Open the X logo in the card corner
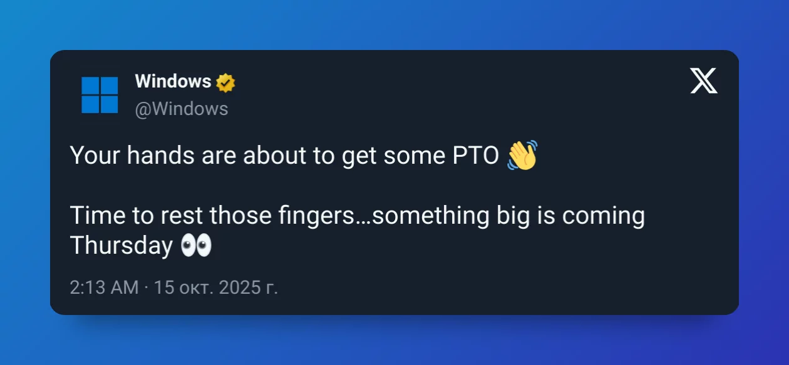789x365 pixels. [704, 82]
